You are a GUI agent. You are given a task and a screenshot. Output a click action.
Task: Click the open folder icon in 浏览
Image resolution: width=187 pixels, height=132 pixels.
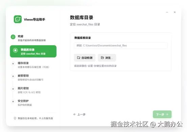pyautogui.click(x=102, y=58)
